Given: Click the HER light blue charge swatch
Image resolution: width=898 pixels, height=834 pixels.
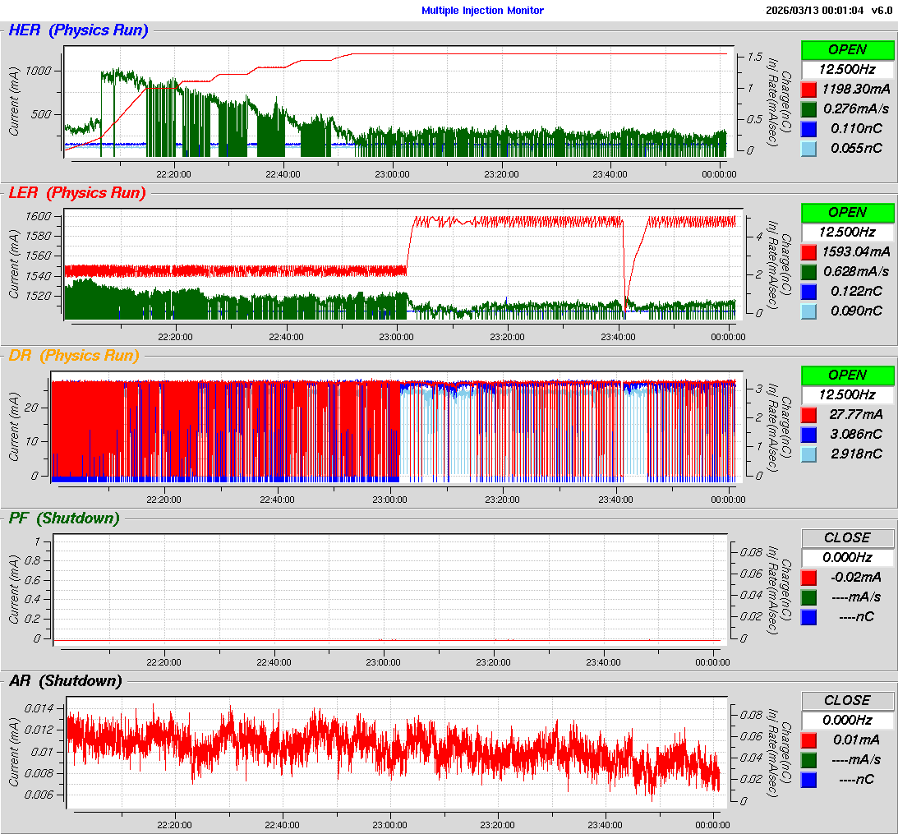Looking at the screenshot, I should [x=809, y=148].
